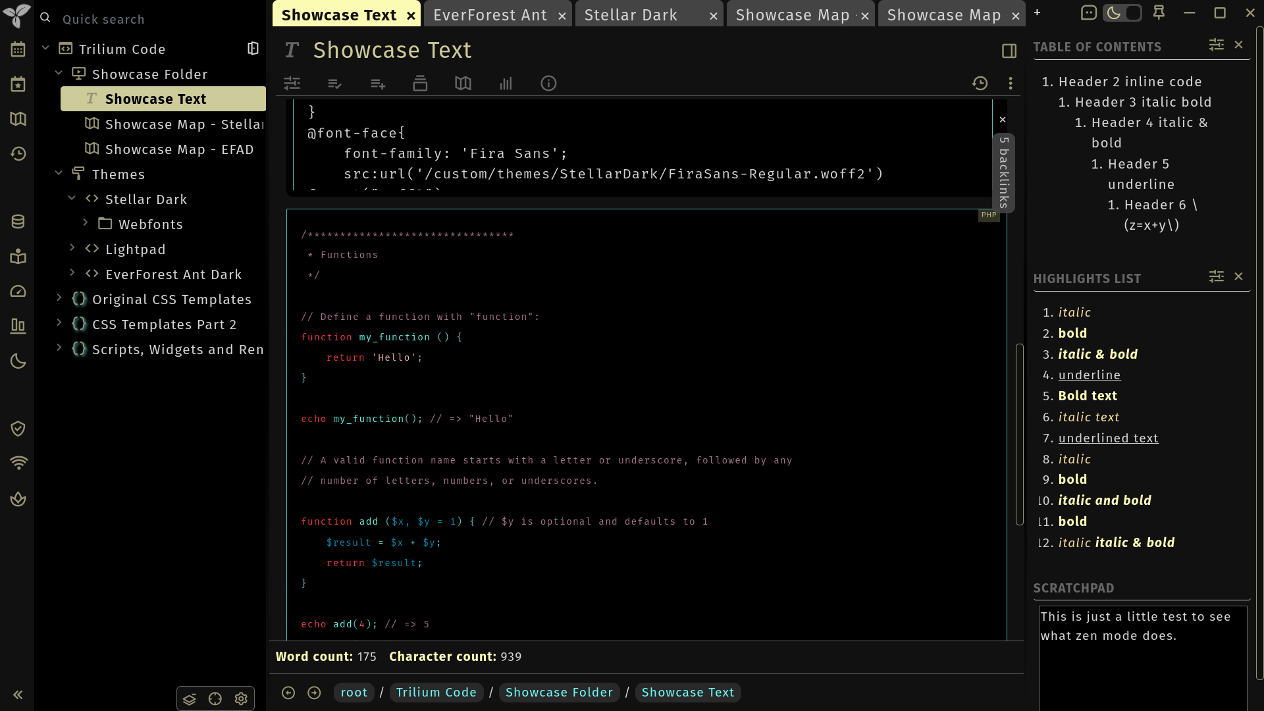Open the note map icon in launcher
Viewport: 1264px width, 711px height.
(18, 119)
